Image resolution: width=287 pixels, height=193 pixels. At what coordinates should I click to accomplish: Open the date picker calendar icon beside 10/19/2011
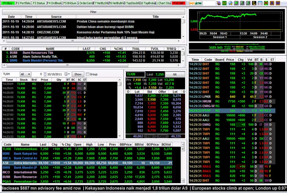[x=66, y=74]
